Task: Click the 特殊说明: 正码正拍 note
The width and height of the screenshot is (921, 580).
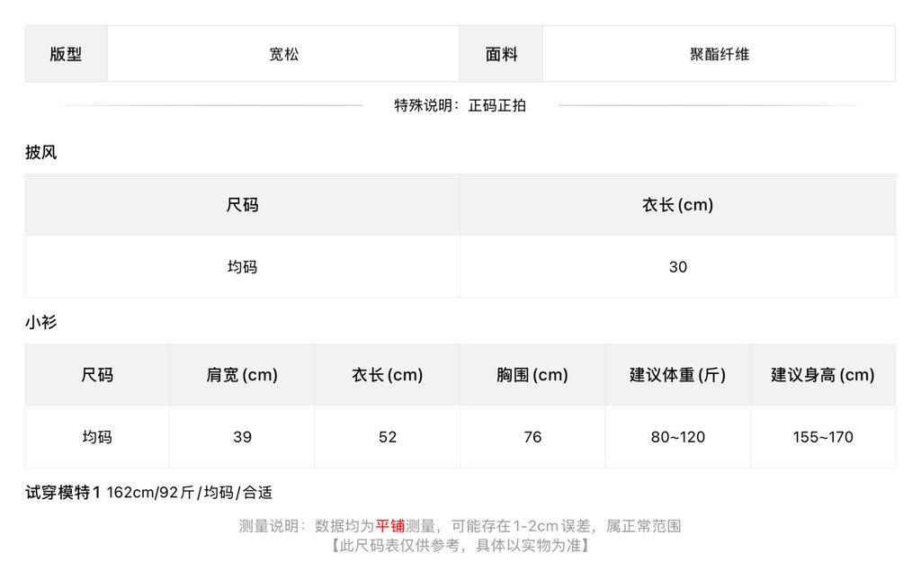Action: (460, 106)
